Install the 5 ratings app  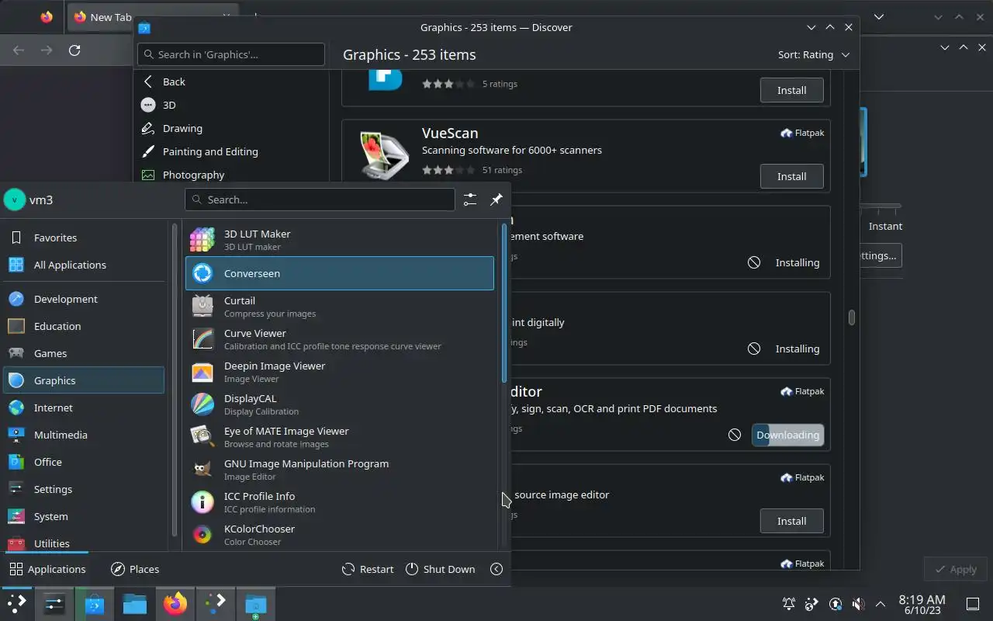pos(791,90)
